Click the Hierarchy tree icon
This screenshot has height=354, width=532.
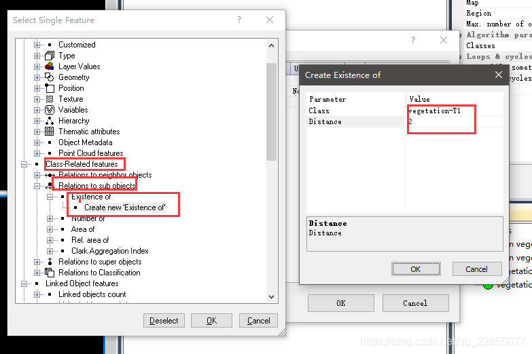[50, 121]
